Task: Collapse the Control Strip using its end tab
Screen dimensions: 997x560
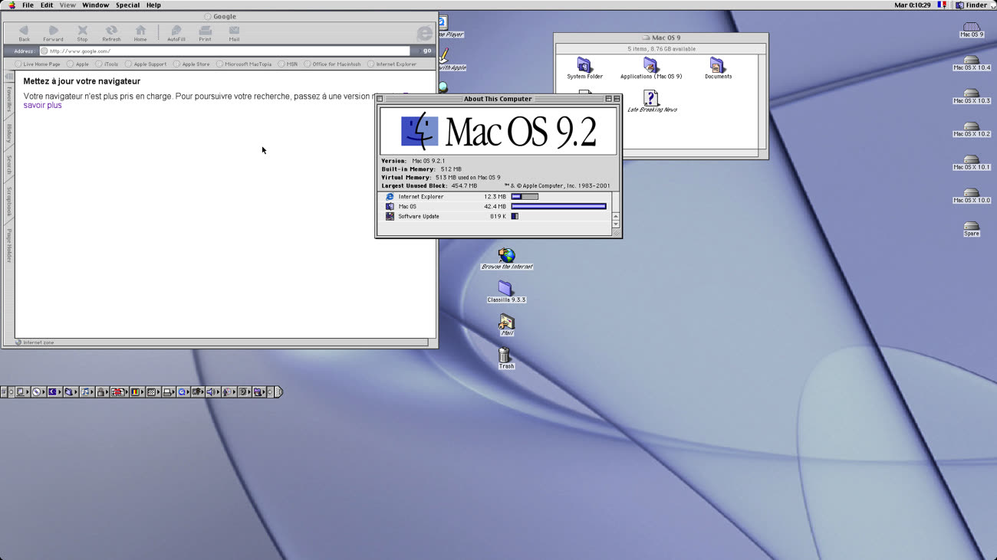Action: (278, 392)
